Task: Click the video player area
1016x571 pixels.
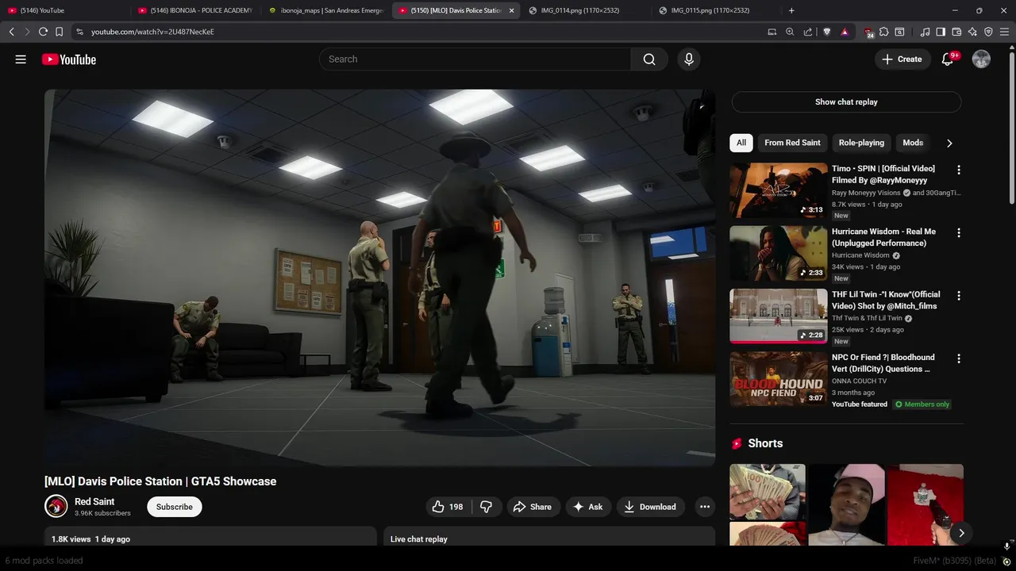Action: (x=379, y=278)
